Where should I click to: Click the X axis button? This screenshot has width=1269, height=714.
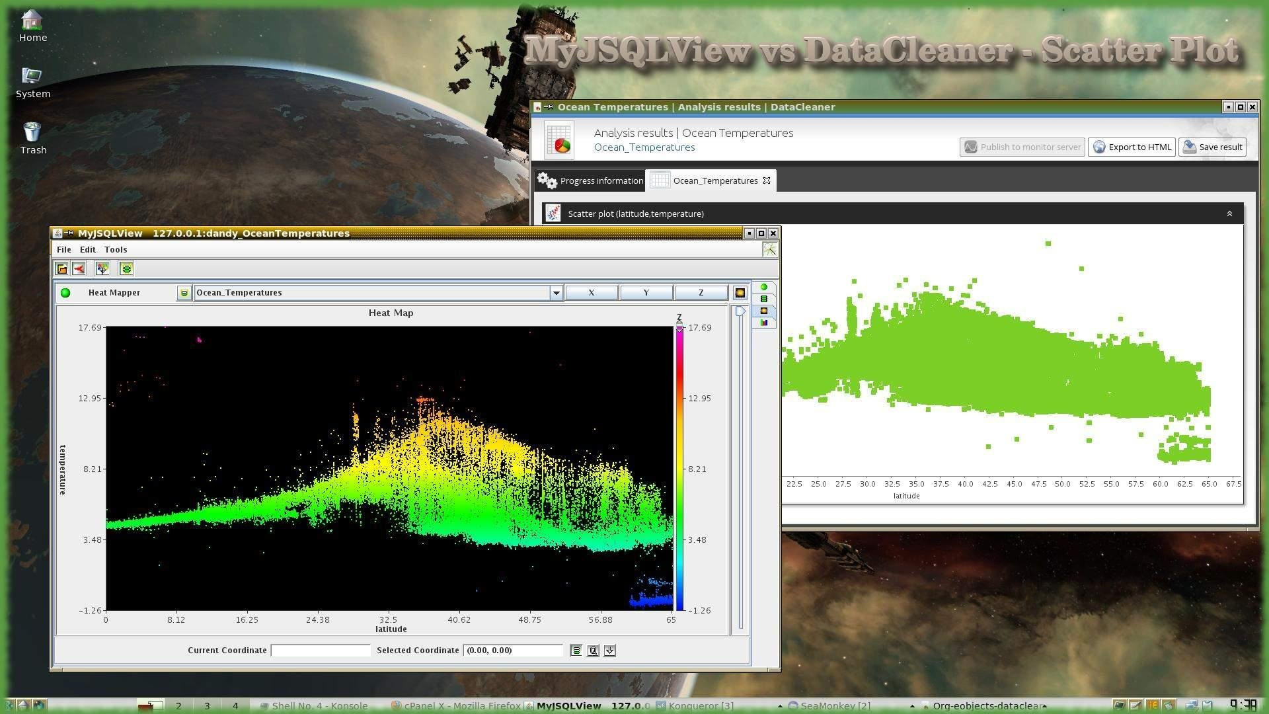click(x=592, y=293)
